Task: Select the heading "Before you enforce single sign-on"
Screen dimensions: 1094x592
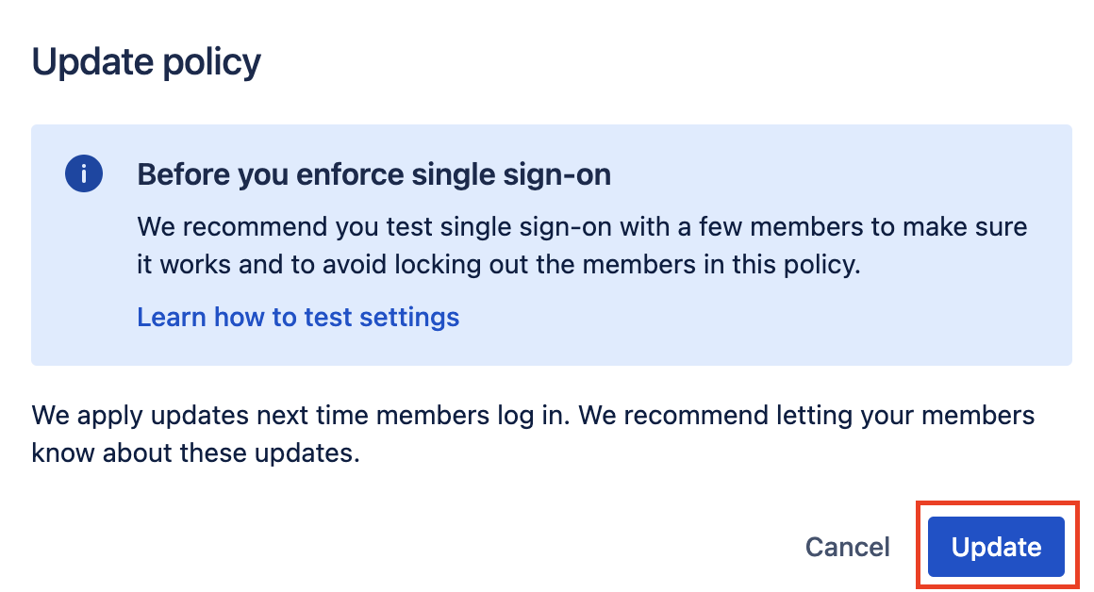Action: click(374, 173)
